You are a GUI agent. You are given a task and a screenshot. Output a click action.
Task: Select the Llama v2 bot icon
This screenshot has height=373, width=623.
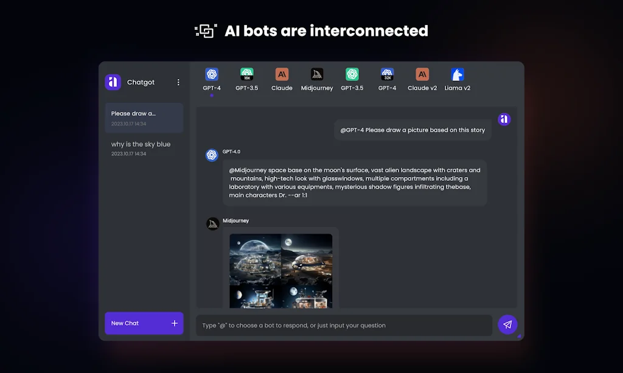(457, 75)
